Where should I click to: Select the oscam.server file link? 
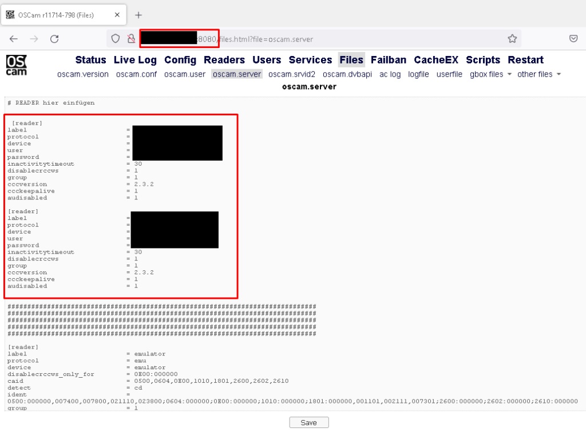[237, 74]
